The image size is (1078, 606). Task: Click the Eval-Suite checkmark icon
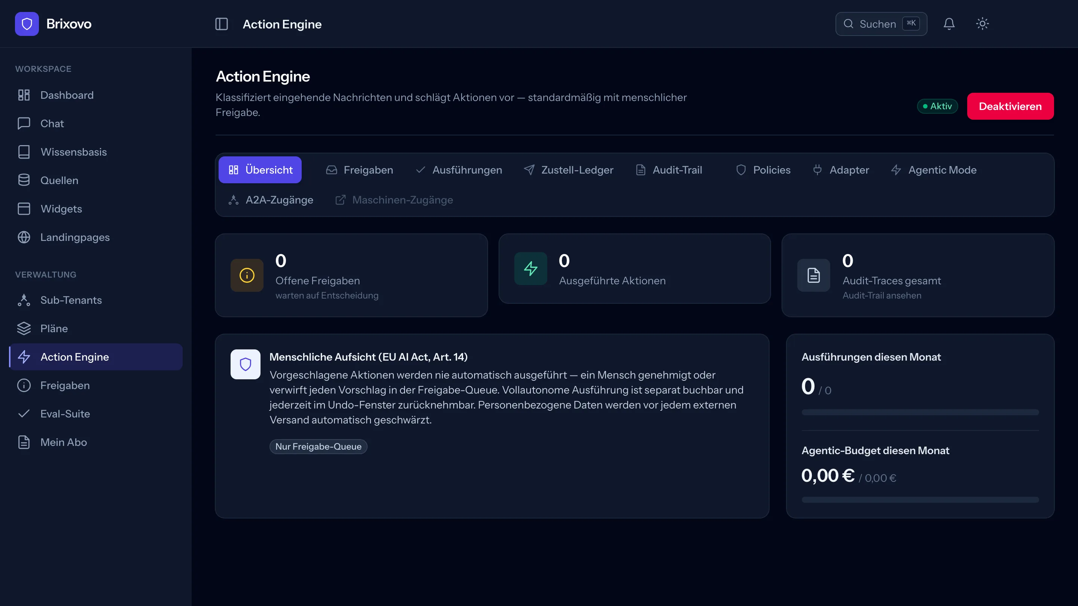pos(24,414)
